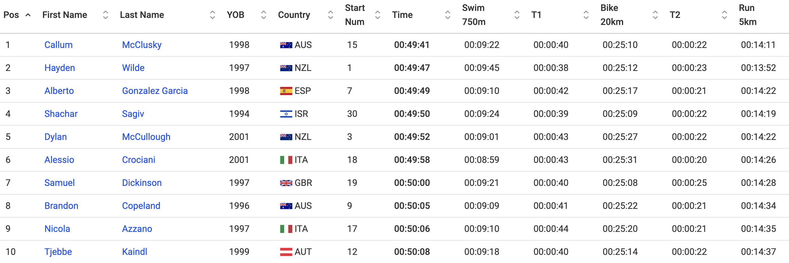Click the Run 5km column header
This screenshot has width=789, height=263.
point(747,15)
